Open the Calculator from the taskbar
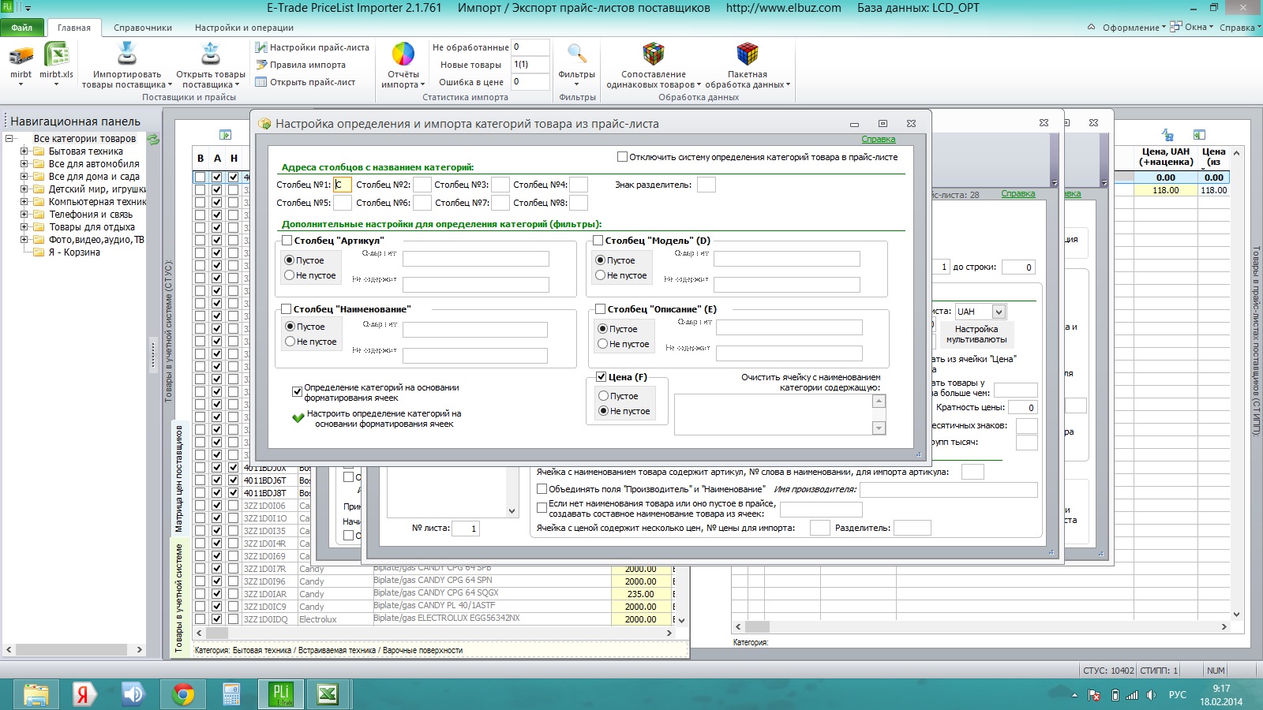Screen dimensions: 1263x710 point(231,694)
